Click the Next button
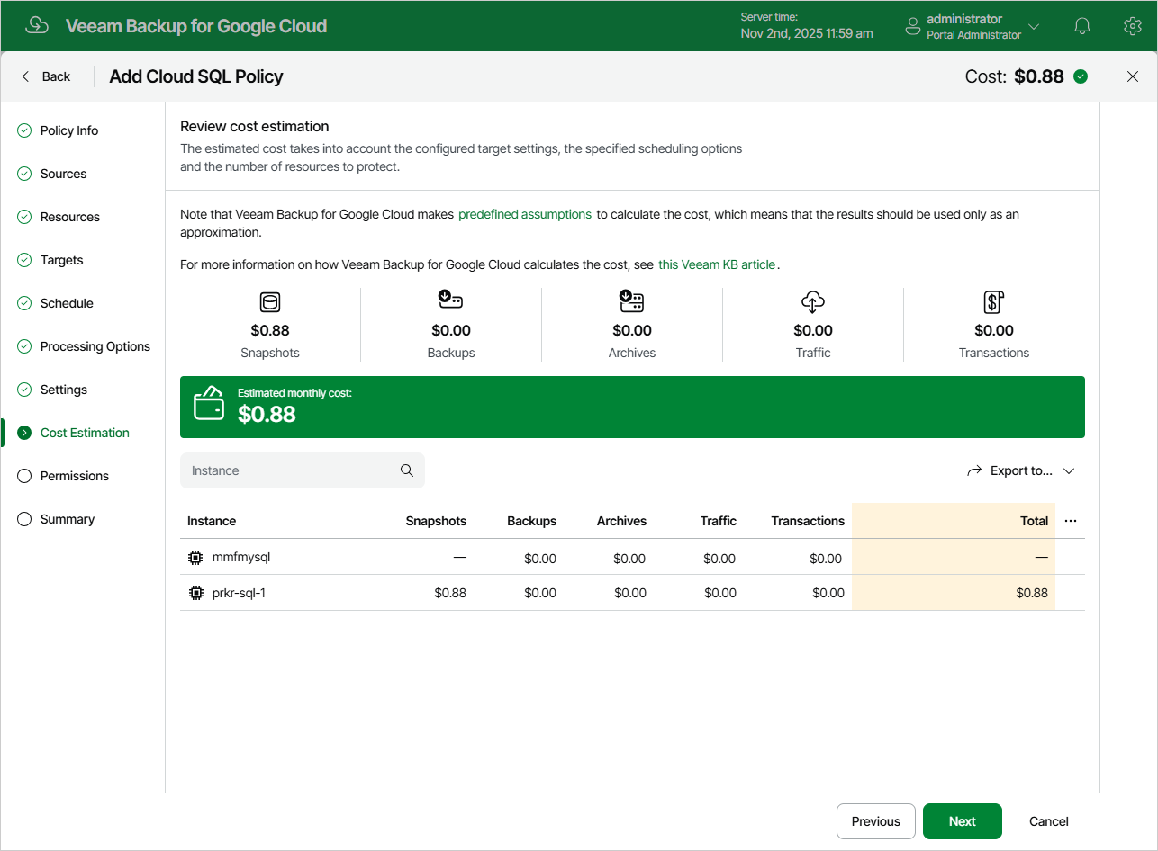The width and height of the screenshot is (1158, 851). click(963, 821)
